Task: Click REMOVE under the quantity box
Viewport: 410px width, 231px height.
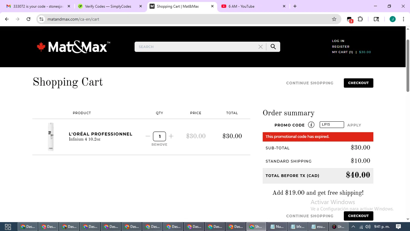Action: coord(159,145)
